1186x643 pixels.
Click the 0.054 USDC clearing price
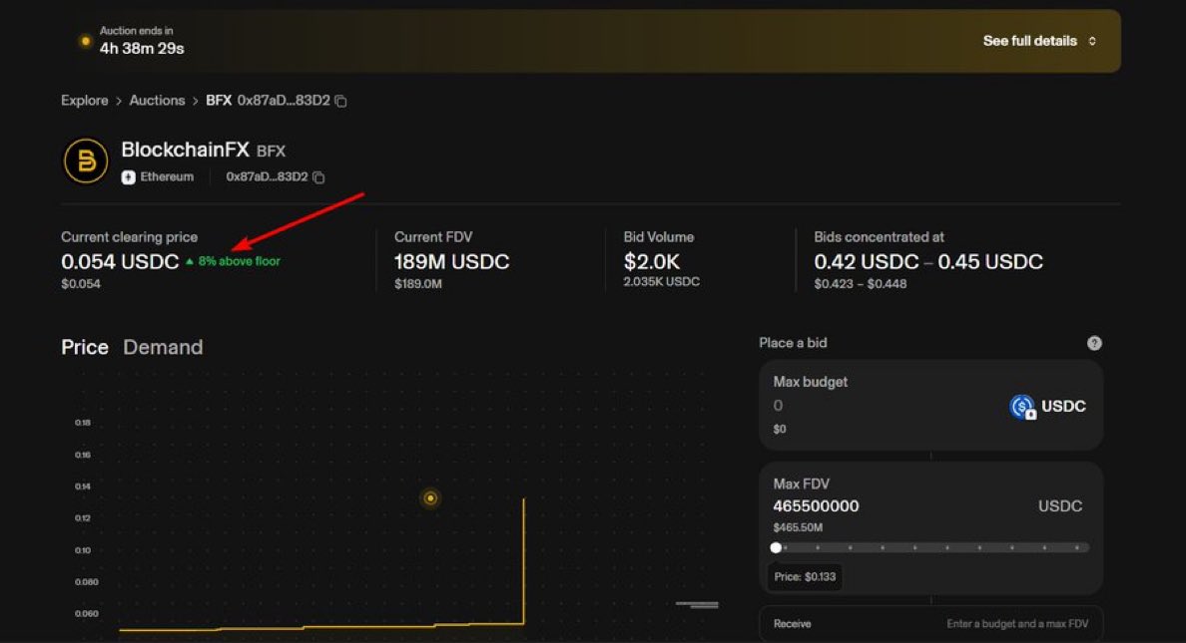pyautogui.click(x=120, y=262)
